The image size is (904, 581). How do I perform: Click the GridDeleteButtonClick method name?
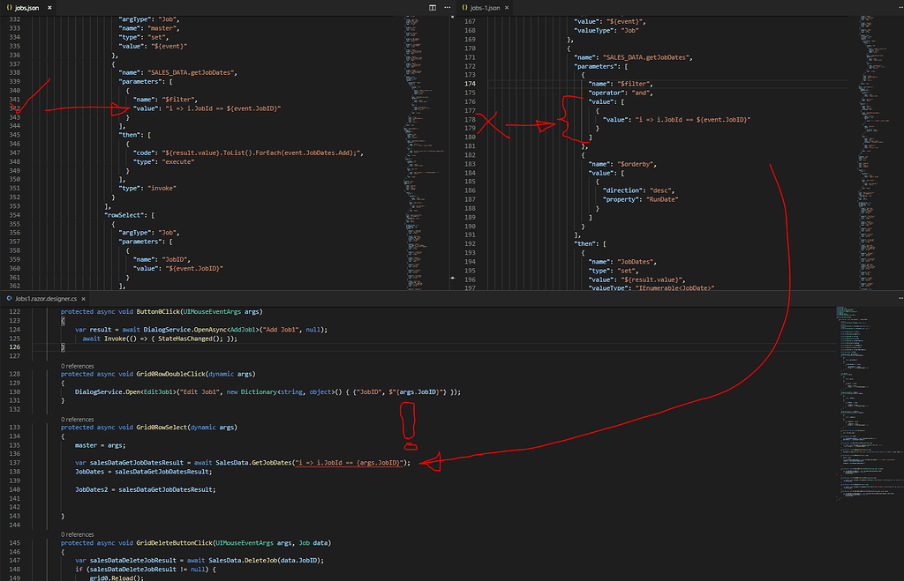point(174,543)
